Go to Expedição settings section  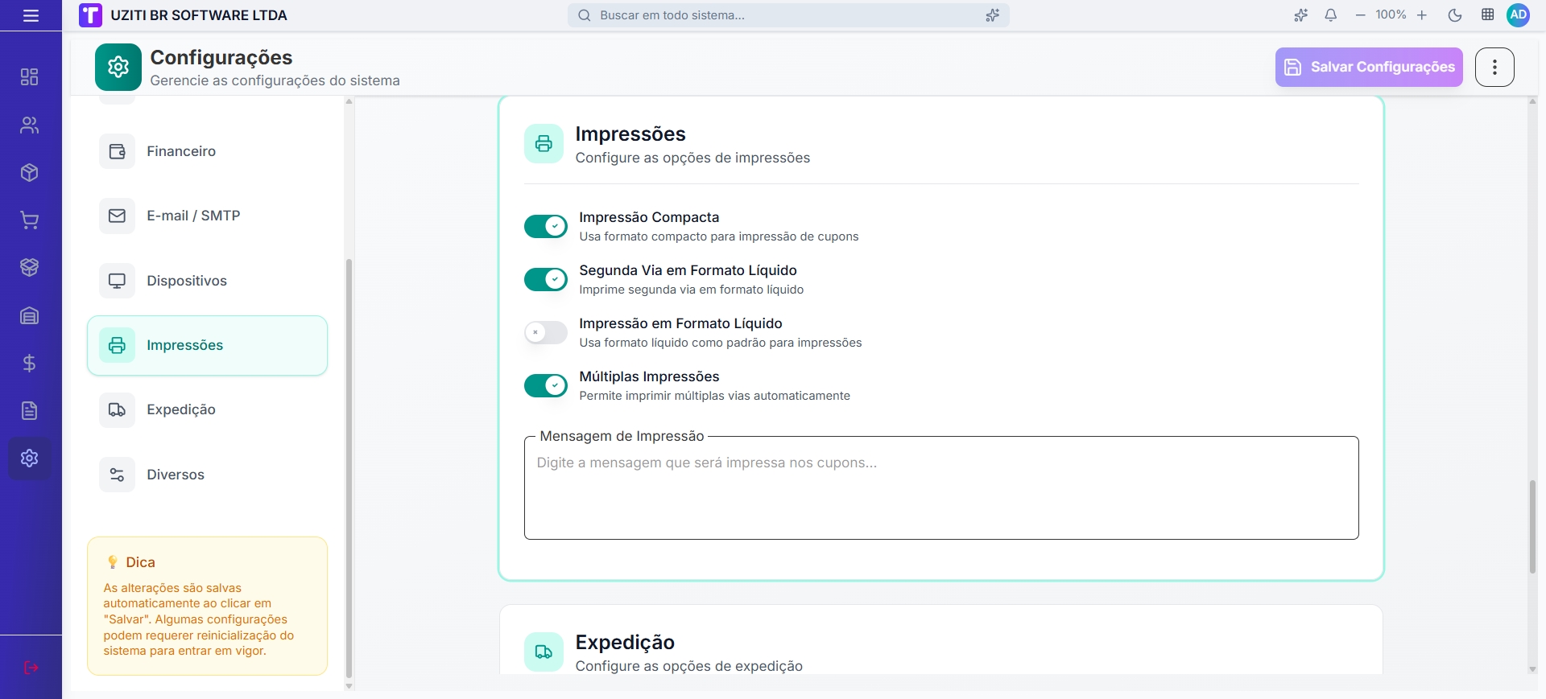tap(207, 409)
